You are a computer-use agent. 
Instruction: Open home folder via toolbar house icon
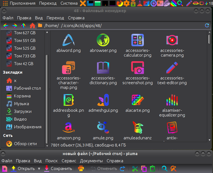(33, 25)
